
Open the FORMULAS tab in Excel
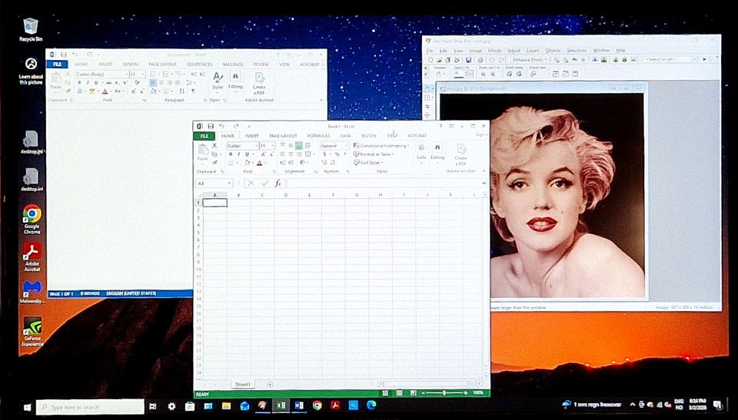point(318,135)
